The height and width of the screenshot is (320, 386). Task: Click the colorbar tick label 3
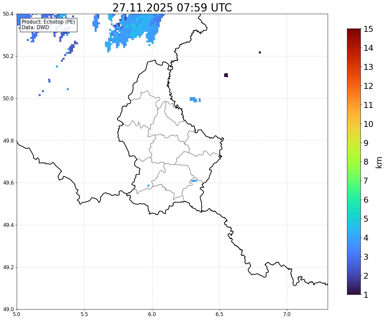[x=366, y=257]
